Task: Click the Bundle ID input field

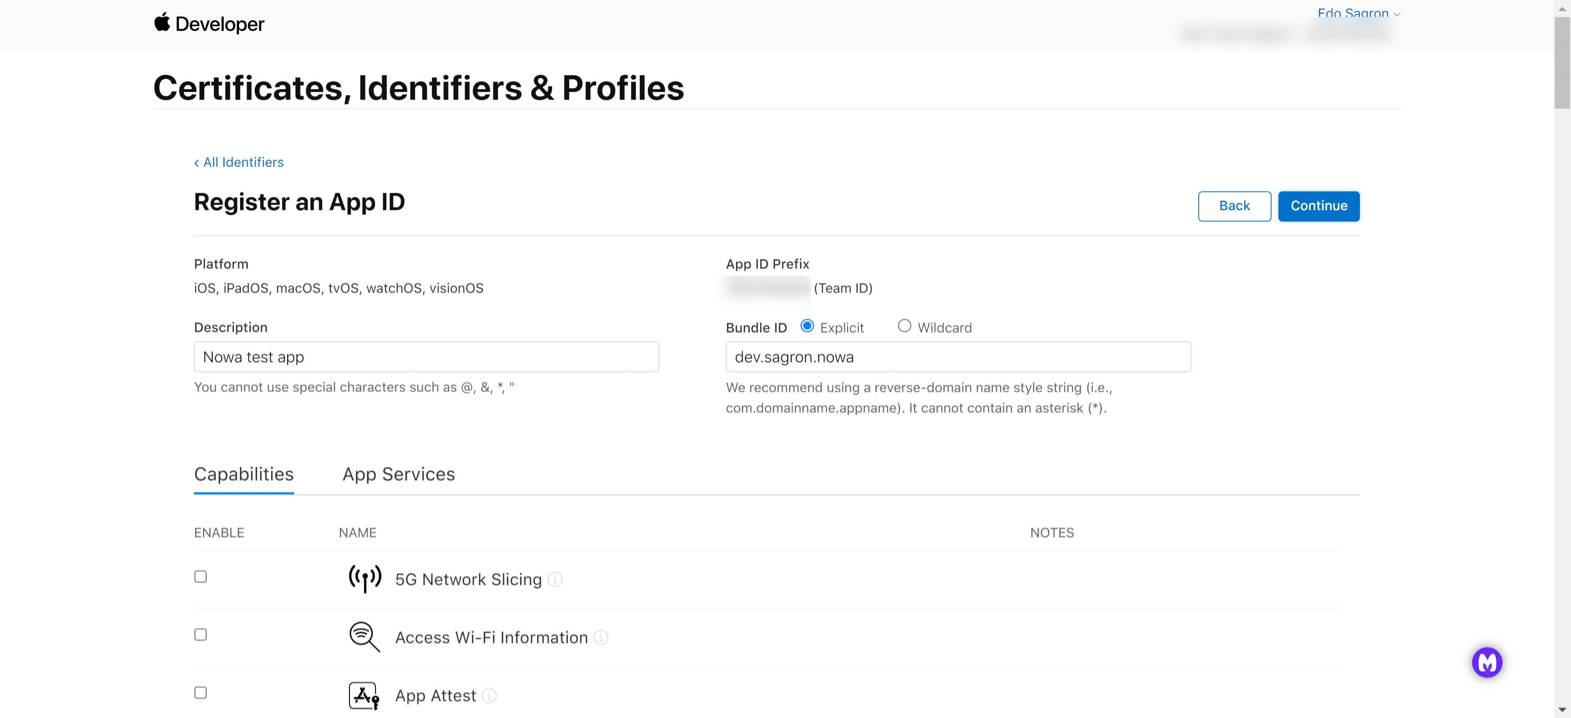Action: (957, 357)
